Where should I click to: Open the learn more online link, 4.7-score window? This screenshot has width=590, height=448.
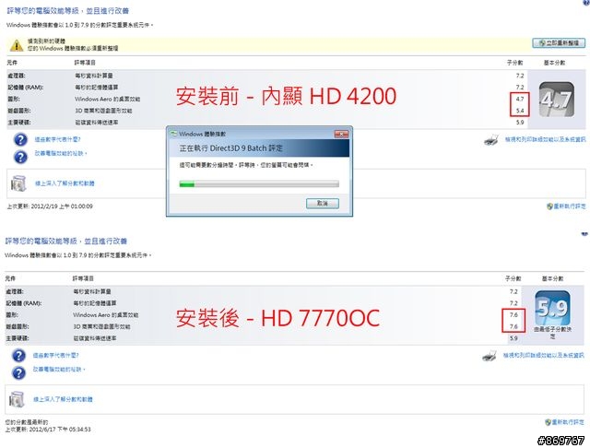coord(65,183)
